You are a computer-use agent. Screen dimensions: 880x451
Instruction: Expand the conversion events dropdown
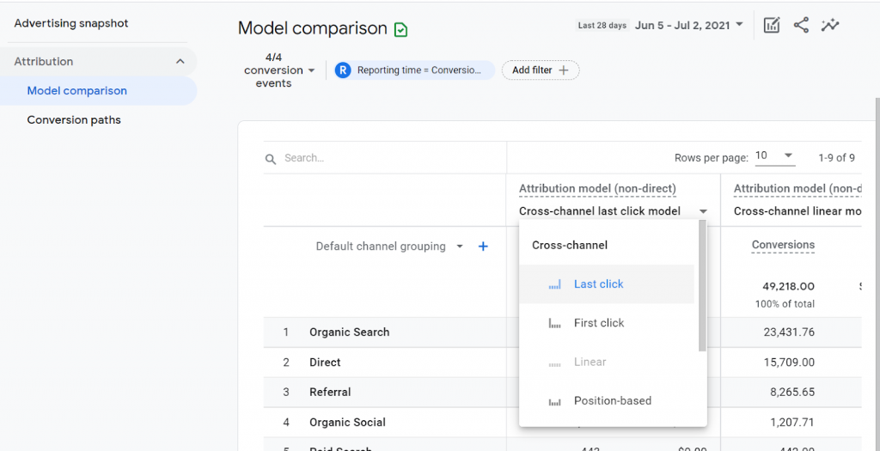(x=279, y=70)
